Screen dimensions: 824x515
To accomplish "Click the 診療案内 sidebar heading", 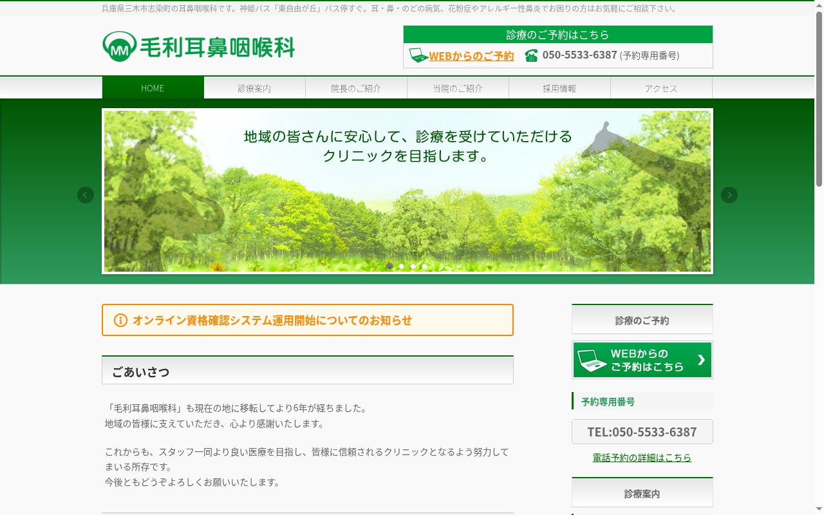I will pyautogui.click(x=642, y=492).
